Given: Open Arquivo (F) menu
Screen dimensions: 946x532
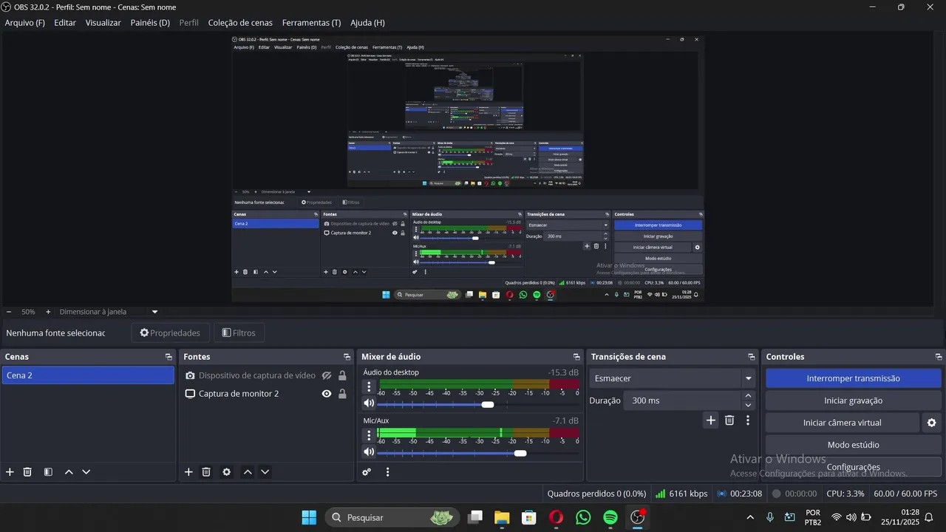Looking at the screenshot, I should point(25,23).
